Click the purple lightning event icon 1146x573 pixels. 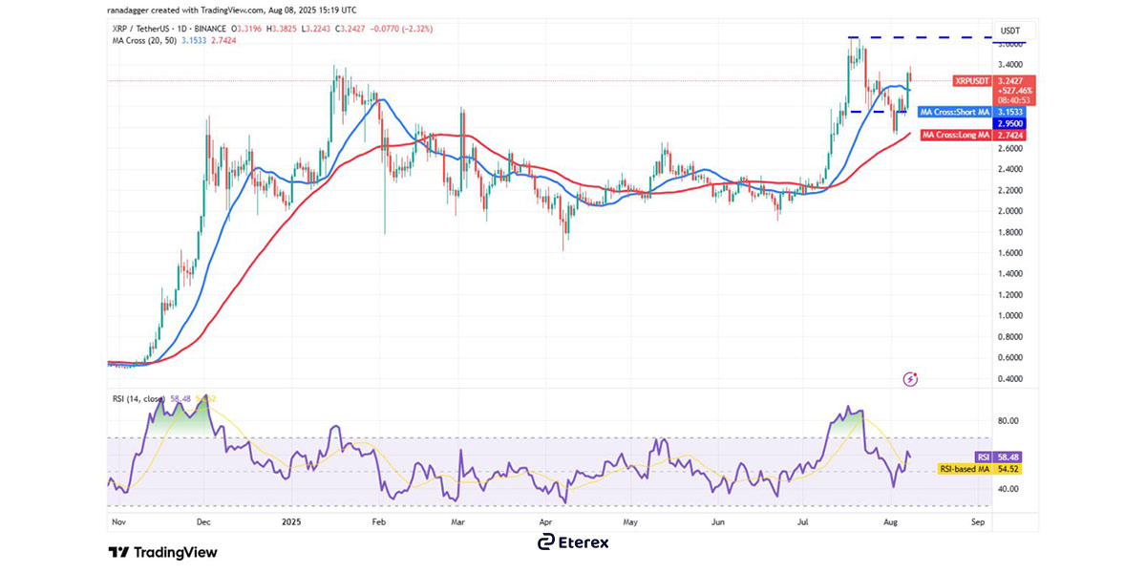(x=910, y=379)
